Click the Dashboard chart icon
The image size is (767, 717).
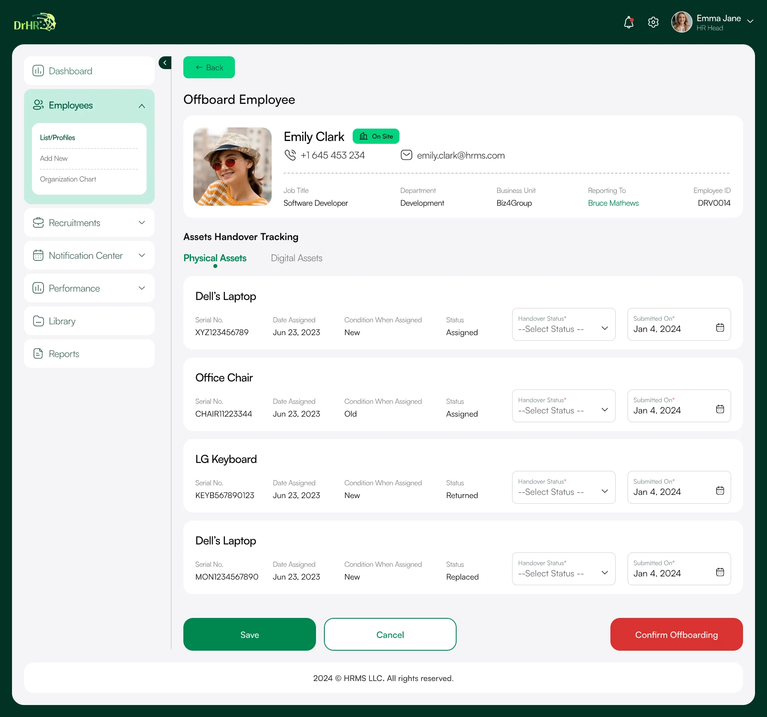38,71
